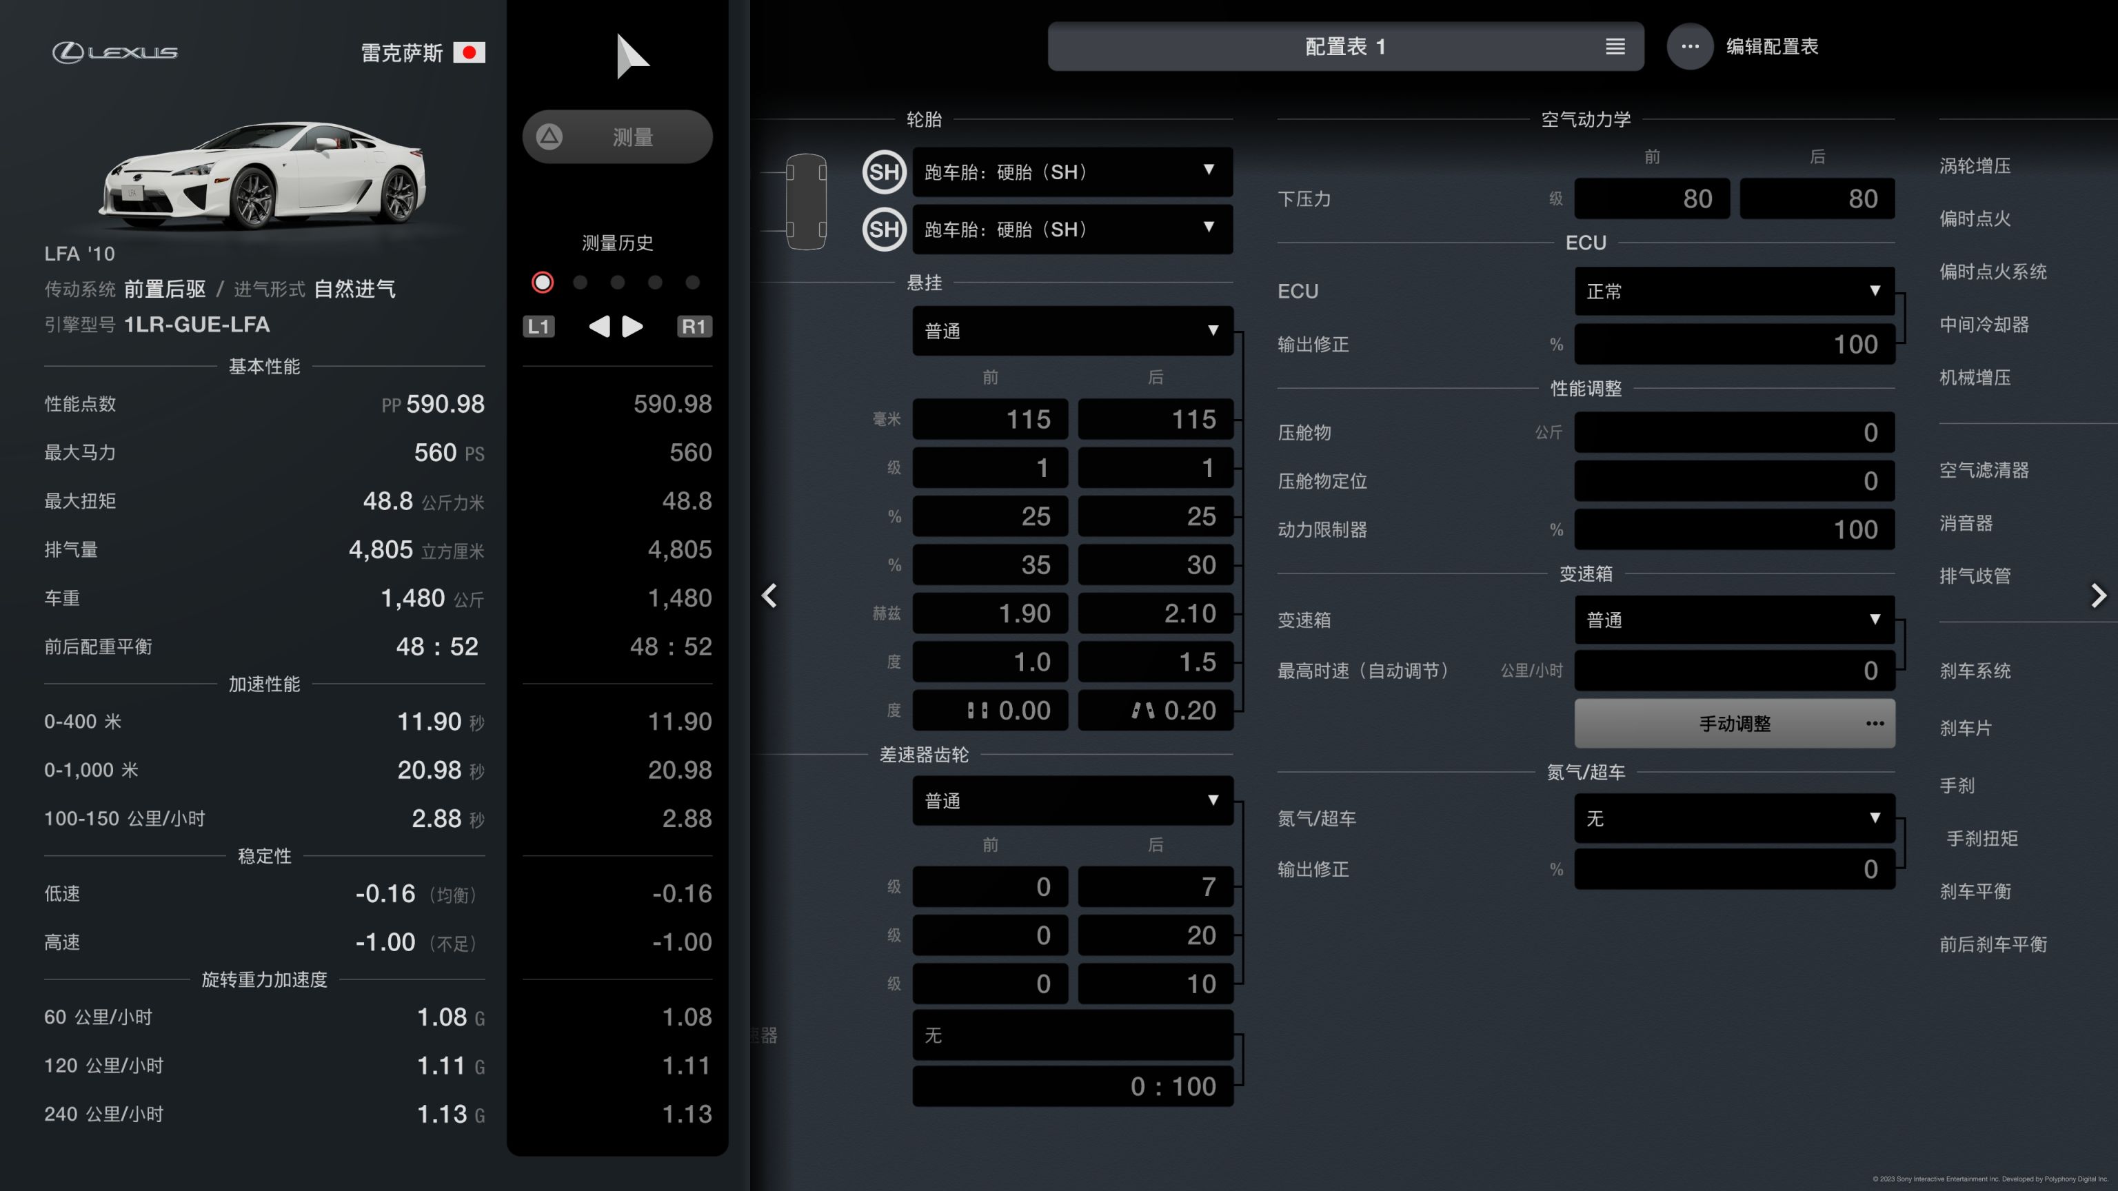The width and height of the screenshot is (2118, 1191).
Task: Open the 配置表 1 list menu icon
Action: click(x=1615, y=47)
